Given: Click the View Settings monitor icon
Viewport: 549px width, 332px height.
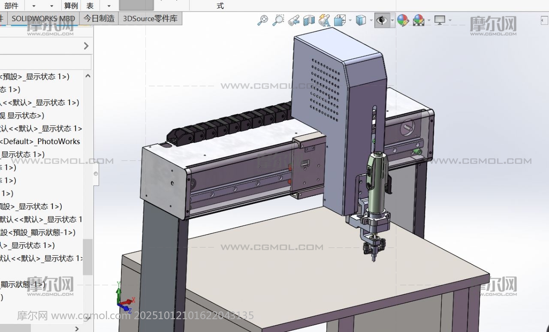Looking at the screenshot, I should (440, 20).
